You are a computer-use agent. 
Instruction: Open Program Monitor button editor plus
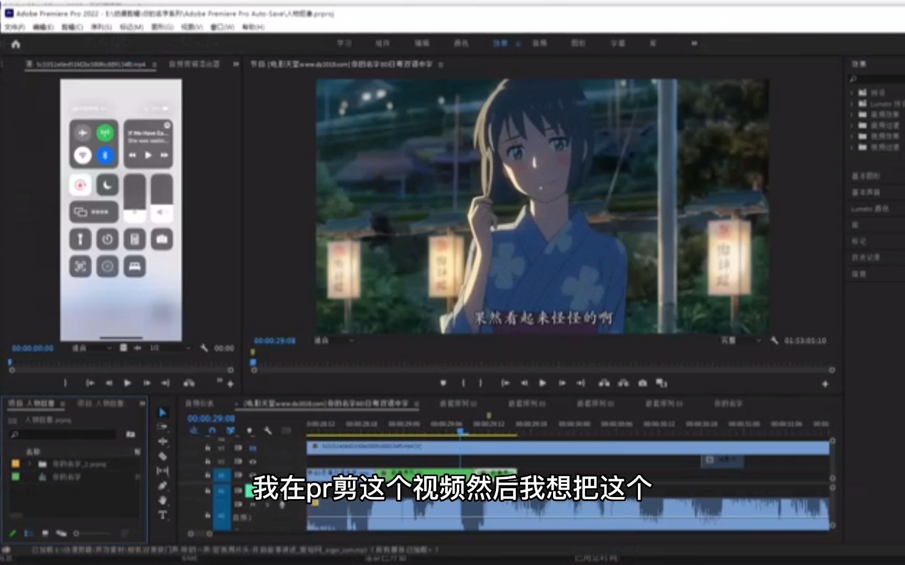(825, 384)
